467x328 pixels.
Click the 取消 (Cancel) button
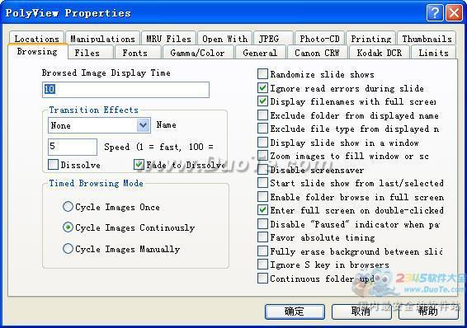pos(361,312)
